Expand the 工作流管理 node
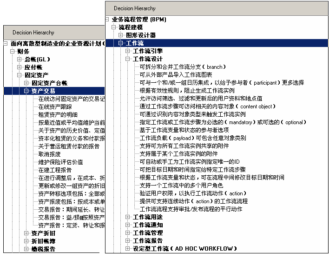329x279 pixels. coord(128,233)
